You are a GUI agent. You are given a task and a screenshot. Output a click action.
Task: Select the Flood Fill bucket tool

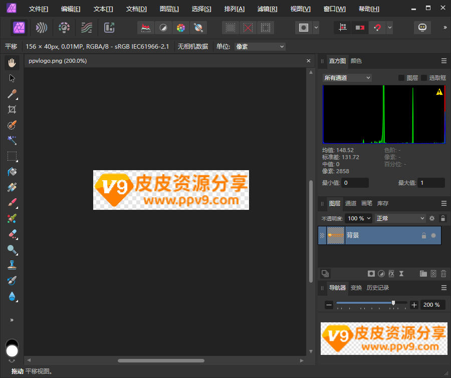point(12,172)
